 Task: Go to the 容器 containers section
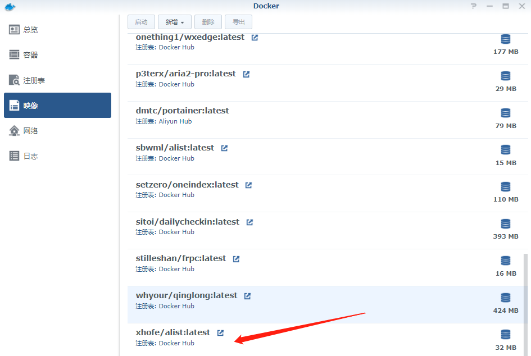[x=57, y=55]
